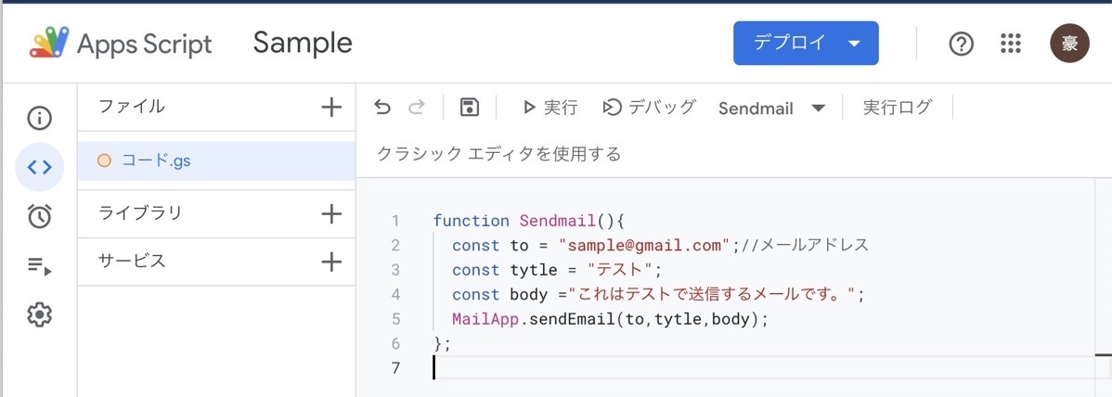This screenshot has height=397, width=1112.
Task: Start debugging with デバッグ button
Action: pos(649,108)
